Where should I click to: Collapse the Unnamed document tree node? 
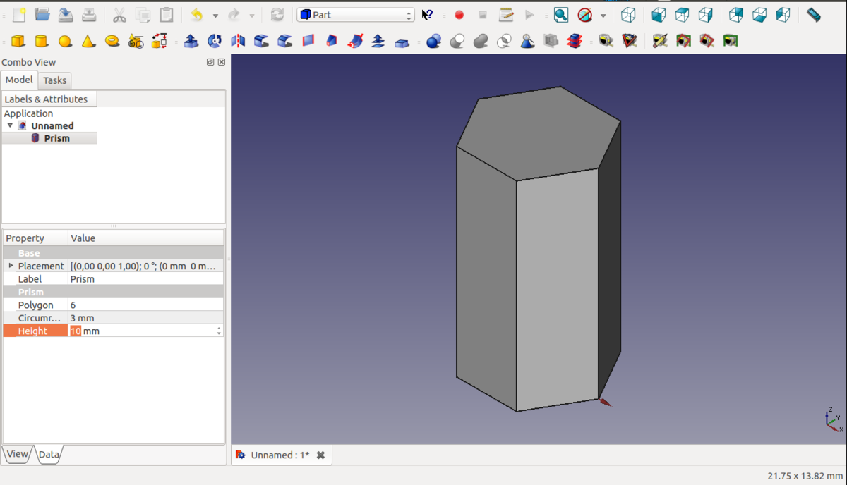coord(10,125)
